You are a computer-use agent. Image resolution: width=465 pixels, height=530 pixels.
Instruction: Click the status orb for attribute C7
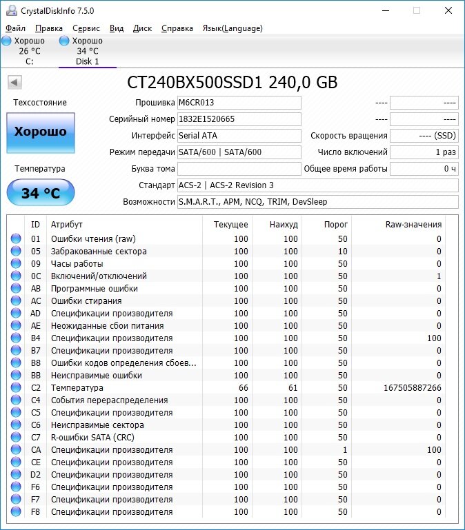tap(16, 437)
